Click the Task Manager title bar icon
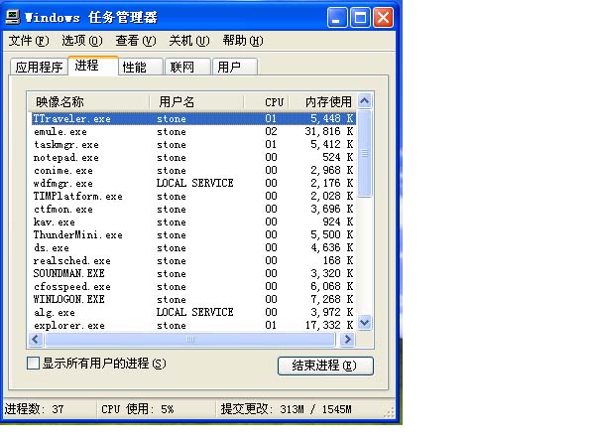The height and width of the screenshot is (444, 595). coord(13,17)
